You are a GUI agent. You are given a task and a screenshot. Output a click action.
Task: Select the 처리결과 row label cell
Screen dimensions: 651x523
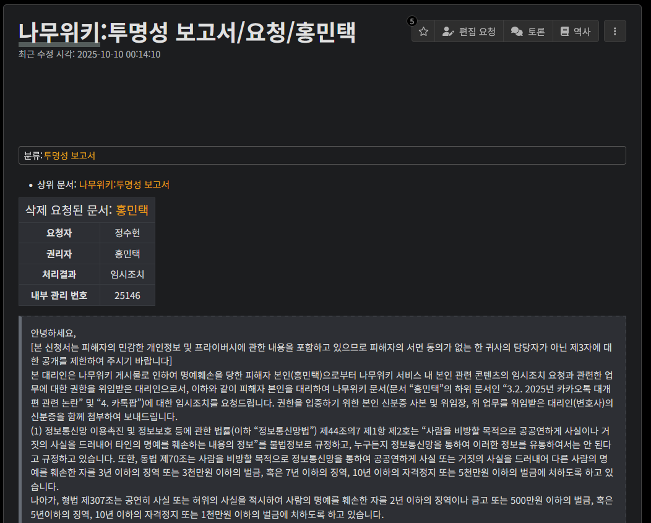[x=59, y=274]
